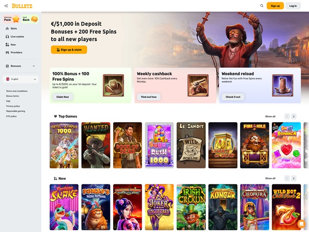Show all Top Games
Screen dimensions: 309x232
(270, 116)
